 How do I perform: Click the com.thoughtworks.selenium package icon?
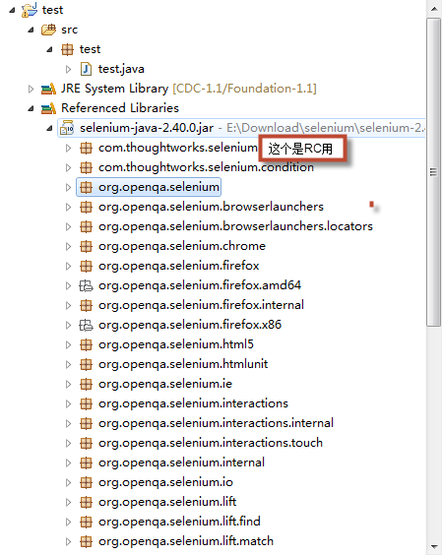(86, 148)
